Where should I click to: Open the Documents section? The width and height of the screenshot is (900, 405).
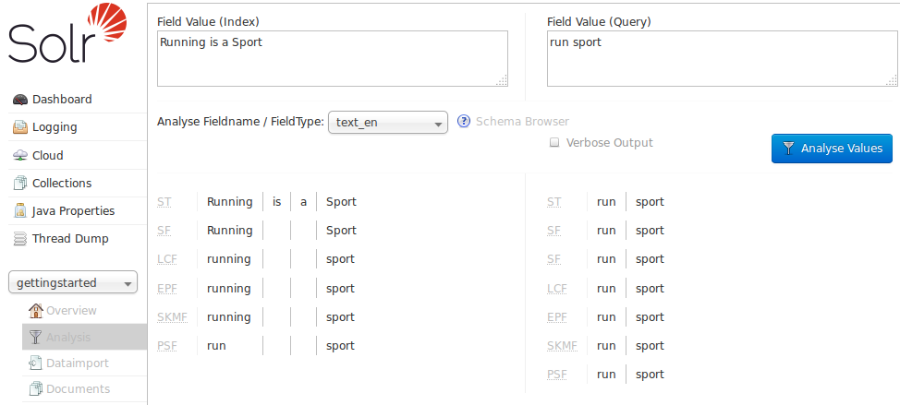[x=78, y=389]
